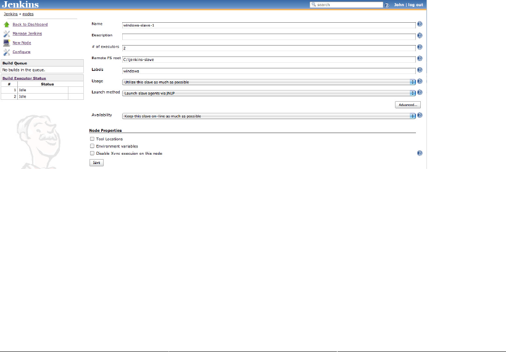Click the green Back to Dashboard arrow icon
Screen dimensions: 506x352
tap(6, 25)
